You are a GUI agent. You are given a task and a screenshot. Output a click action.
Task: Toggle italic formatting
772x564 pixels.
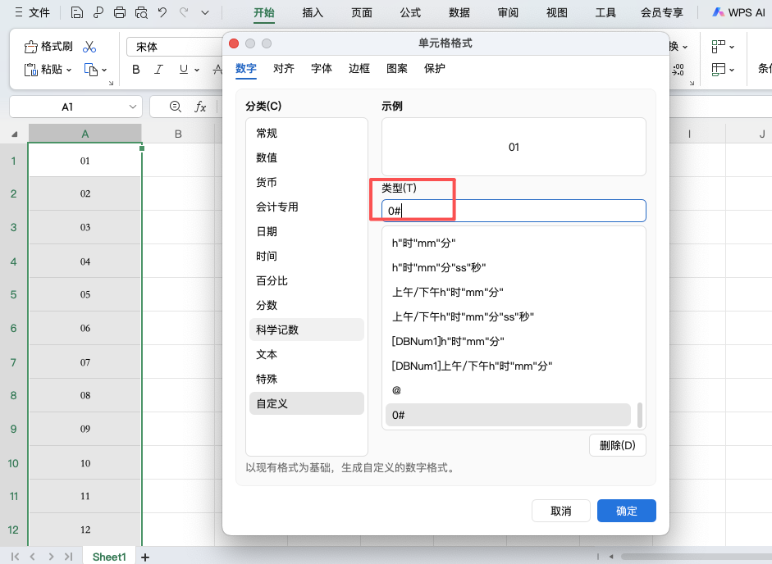click(158, 70)
